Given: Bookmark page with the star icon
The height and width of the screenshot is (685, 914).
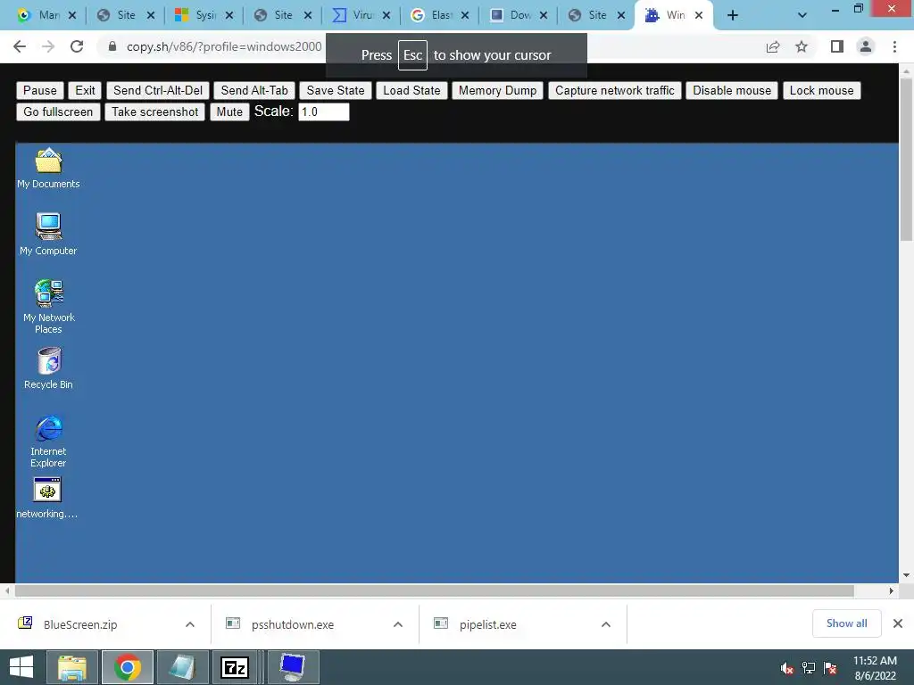Looking at the screenshot, I should 802,46.
